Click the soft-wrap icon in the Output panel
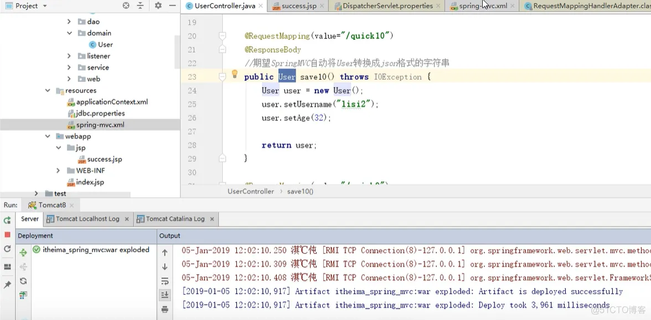Viewport: 651px width, 320px height. [164, 281]
